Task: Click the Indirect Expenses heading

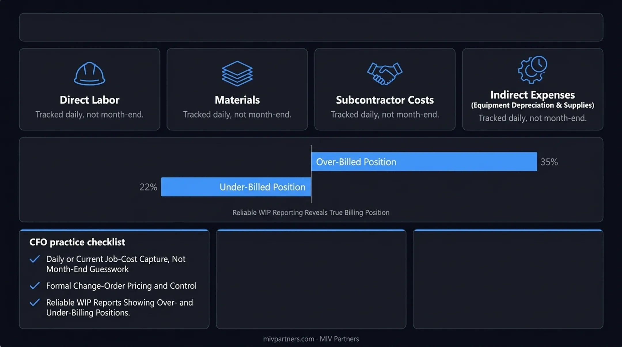Action: pos(532,95)
